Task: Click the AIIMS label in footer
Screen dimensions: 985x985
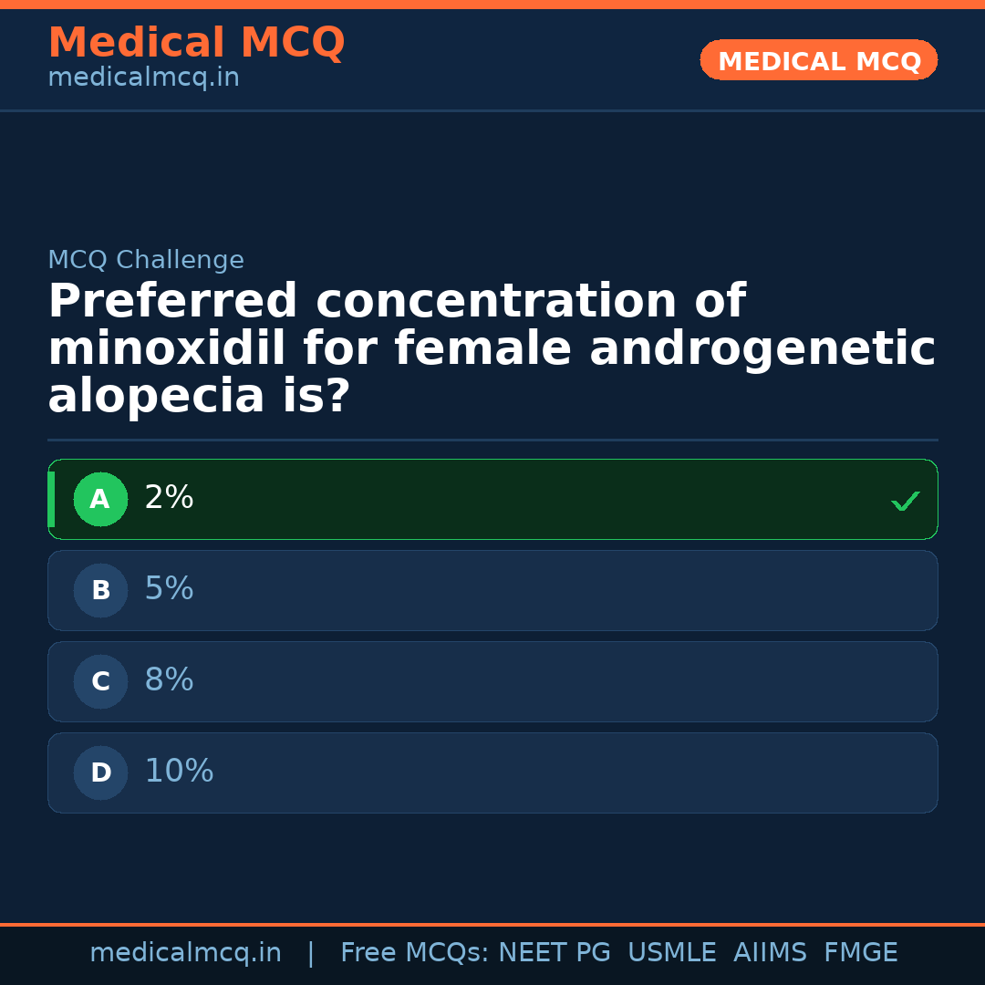Action: (770, 953)
